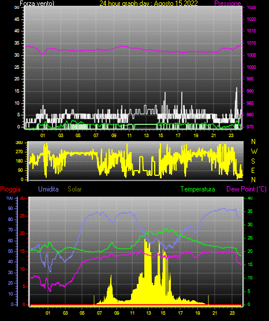Click hour 23 on wind graph axis

[x=231, y=135]
